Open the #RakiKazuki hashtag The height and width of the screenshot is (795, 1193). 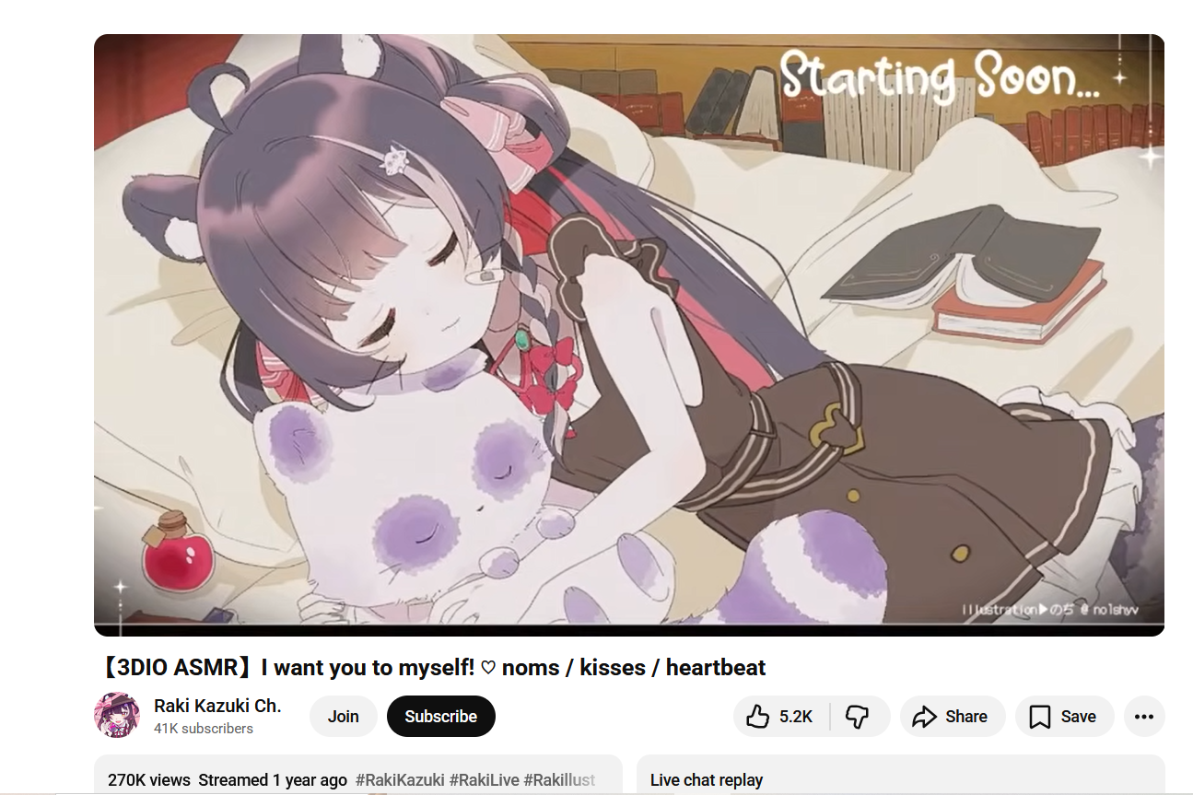click(400, 780)
